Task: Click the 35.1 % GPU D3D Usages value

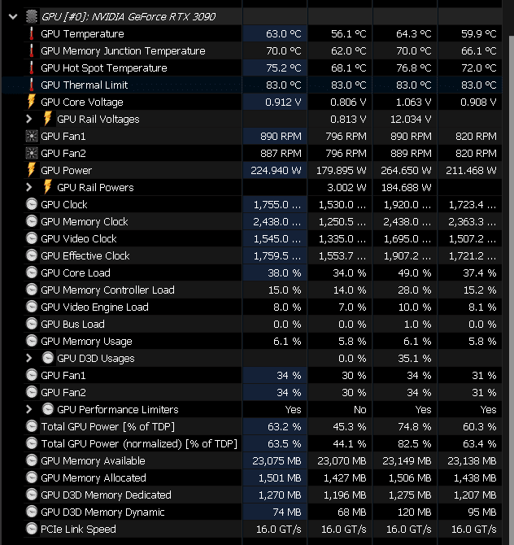Action: [x=415, y=358]
